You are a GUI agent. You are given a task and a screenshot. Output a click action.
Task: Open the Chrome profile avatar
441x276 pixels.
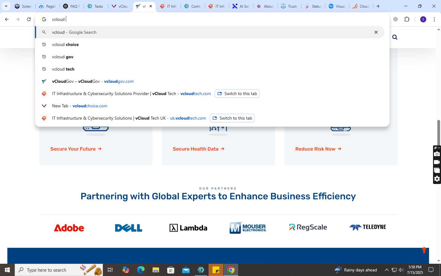pos(423,19)
